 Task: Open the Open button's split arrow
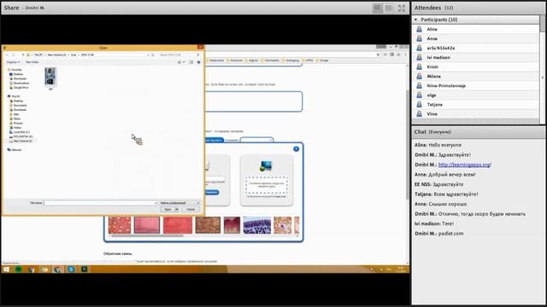point(177,209)
